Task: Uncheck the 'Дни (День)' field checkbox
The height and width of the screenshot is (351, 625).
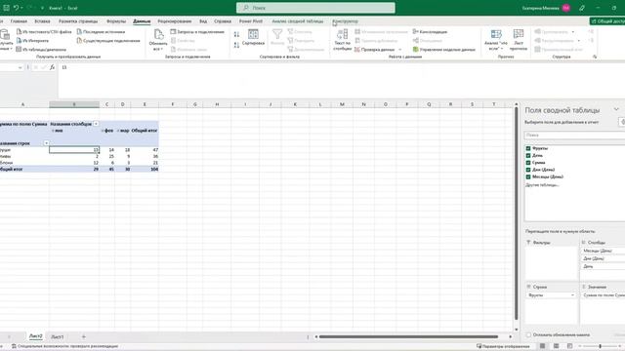Action: click(528, 170)
